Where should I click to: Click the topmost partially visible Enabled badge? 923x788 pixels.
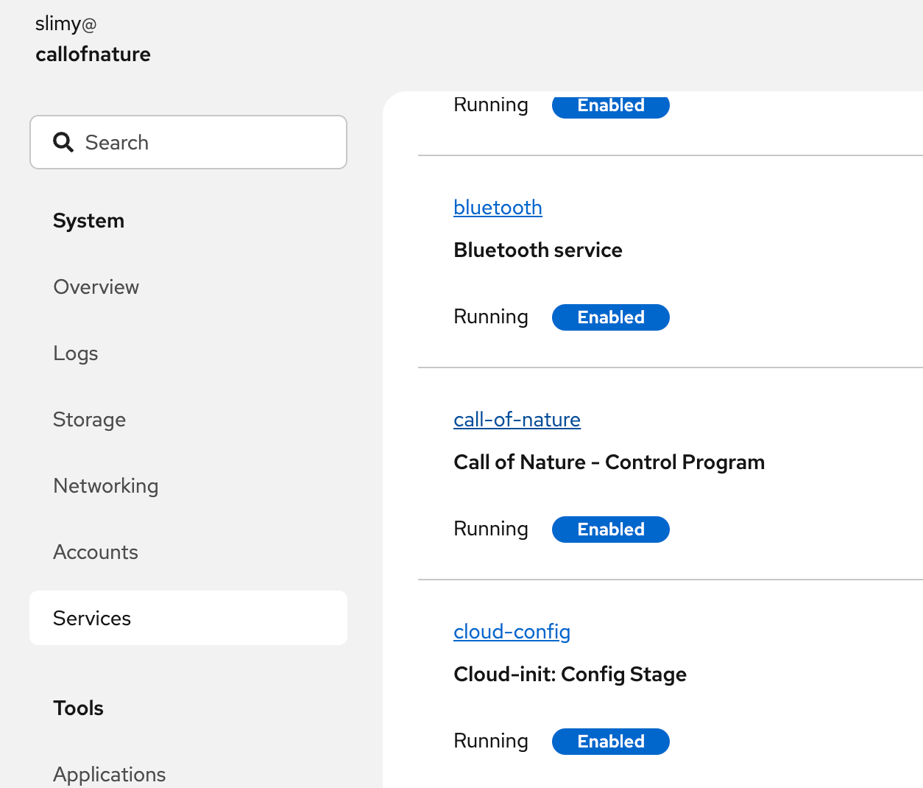[x=610, y=107]
